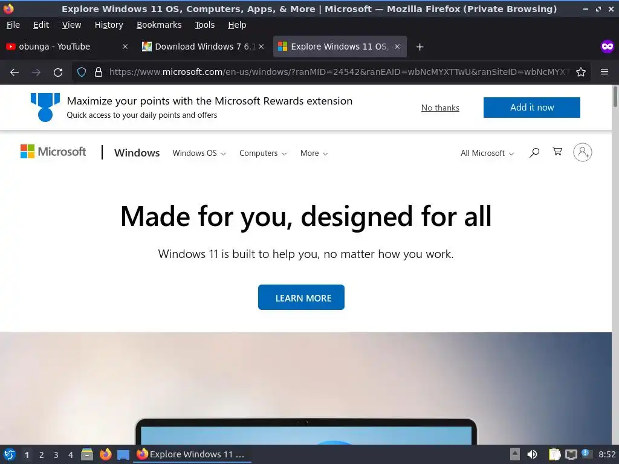Screen dimensions: 619x464
Task: Click the forward navigation arrow
Action: (36, 72)
